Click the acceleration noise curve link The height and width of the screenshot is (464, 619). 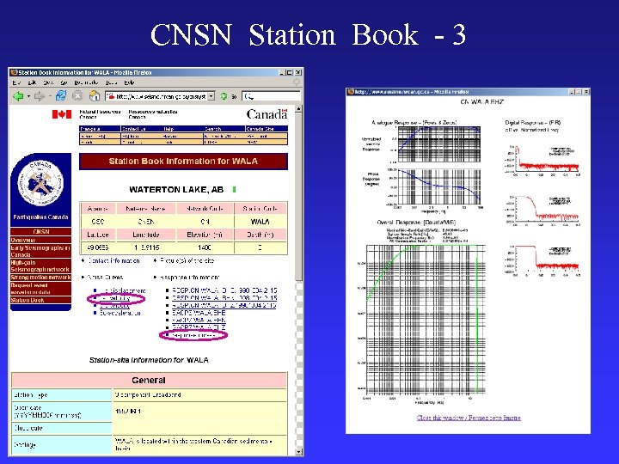click(120, 313)
